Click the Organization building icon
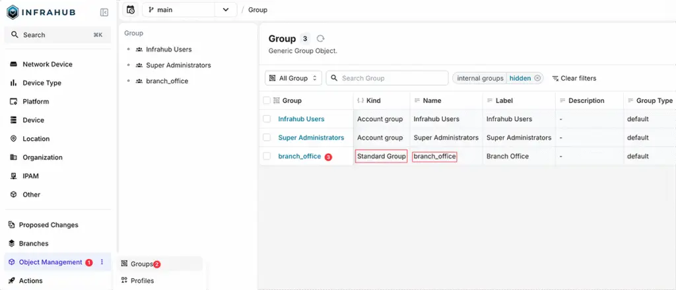This screenshot has width=676, height=290. [13, 157]
